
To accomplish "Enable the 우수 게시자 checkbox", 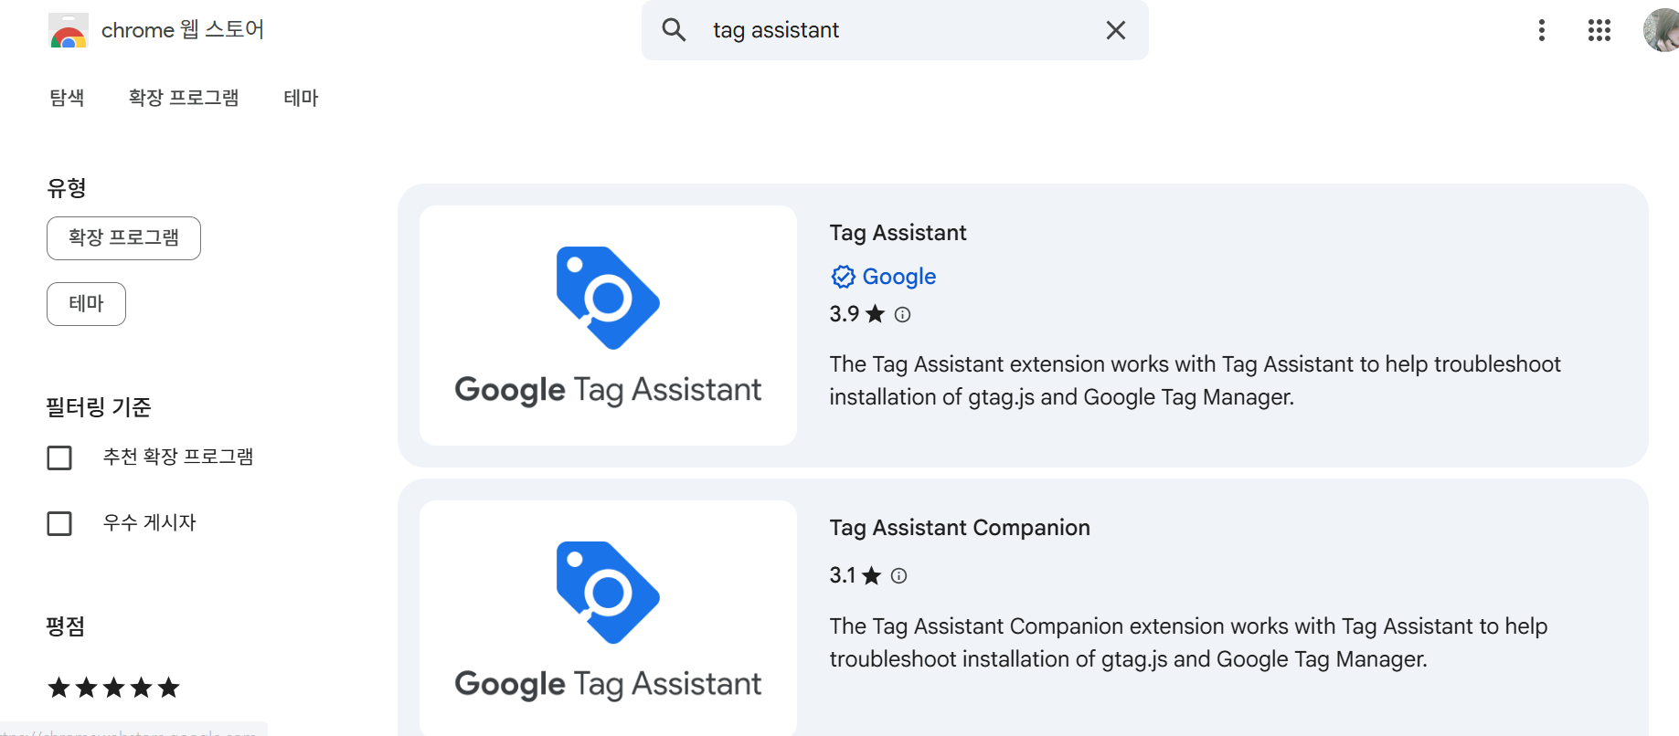I will (x=59, y=523).
